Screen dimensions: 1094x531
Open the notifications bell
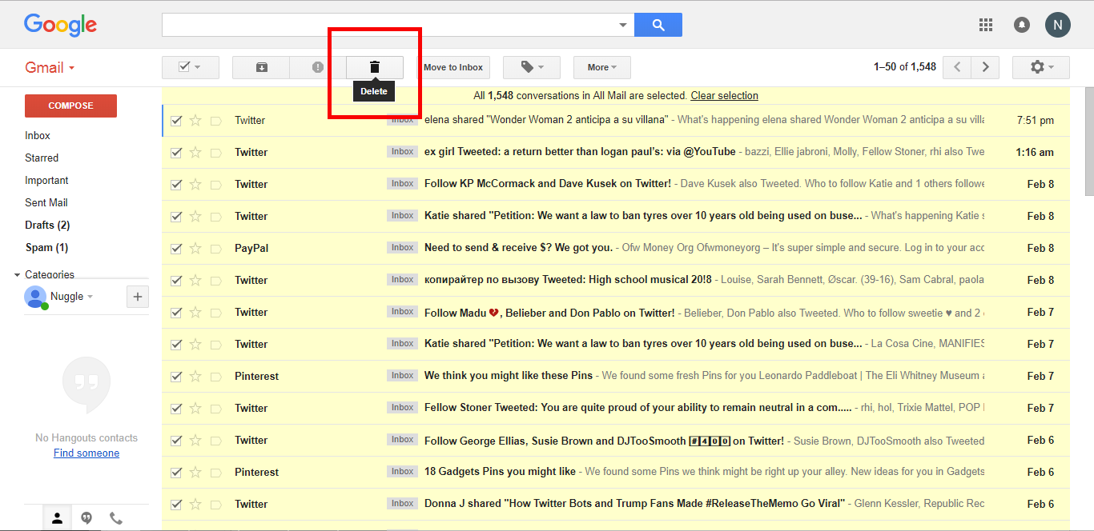click(x=1022, y=25)
